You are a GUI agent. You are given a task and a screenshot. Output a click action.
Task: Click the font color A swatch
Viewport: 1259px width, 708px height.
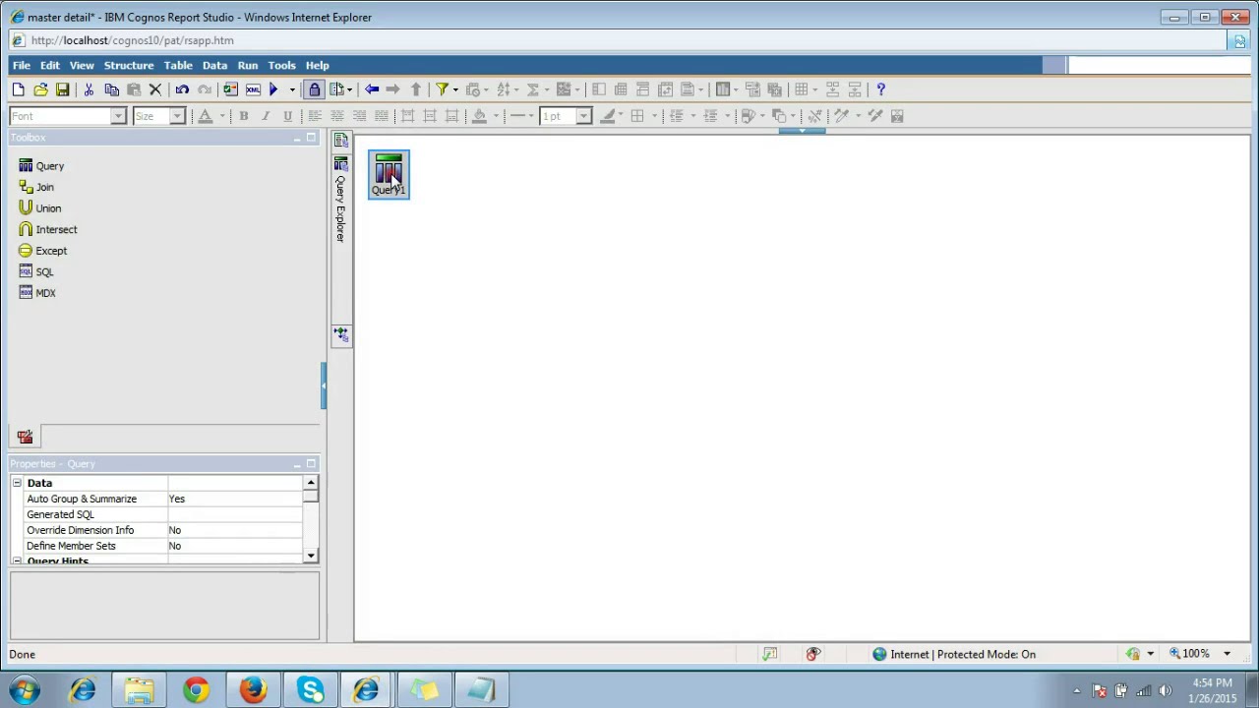[x=206, y=116]
